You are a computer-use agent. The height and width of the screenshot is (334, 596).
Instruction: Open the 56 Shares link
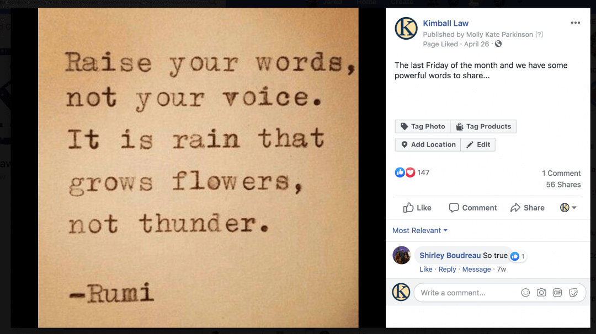(x=563, y=185)
